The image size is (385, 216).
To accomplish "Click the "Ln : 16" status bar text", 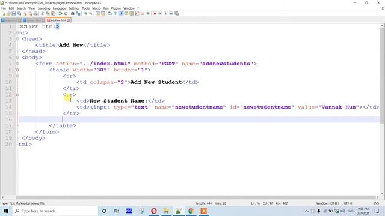I will [255, 203].
